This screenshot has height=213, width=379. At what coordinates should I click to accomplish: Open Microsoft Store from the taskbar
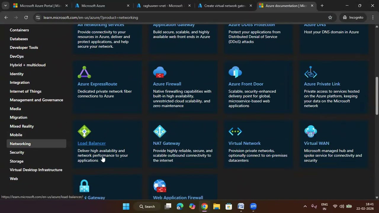[x=229, y=206]
